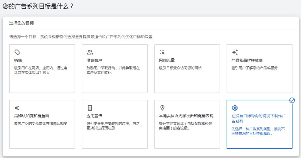Click description text 先选择一种广告系列类型
The image size is (301, 159).
(258, 131)
